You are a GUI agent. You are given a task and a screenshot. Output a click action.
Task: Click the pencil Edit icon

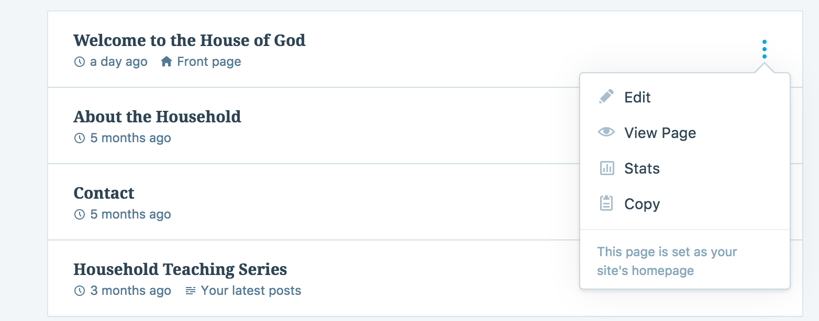(x=606, y=97)
